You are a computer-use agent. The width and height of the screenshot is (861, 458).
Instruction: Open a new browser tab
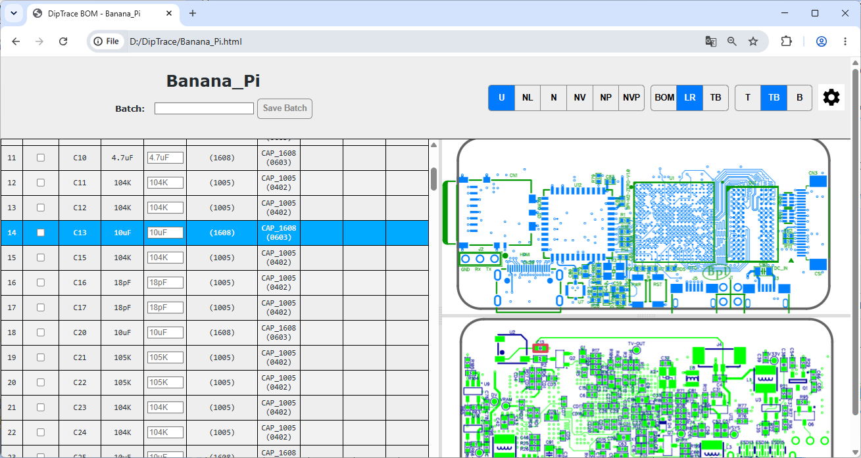point(193,13)
